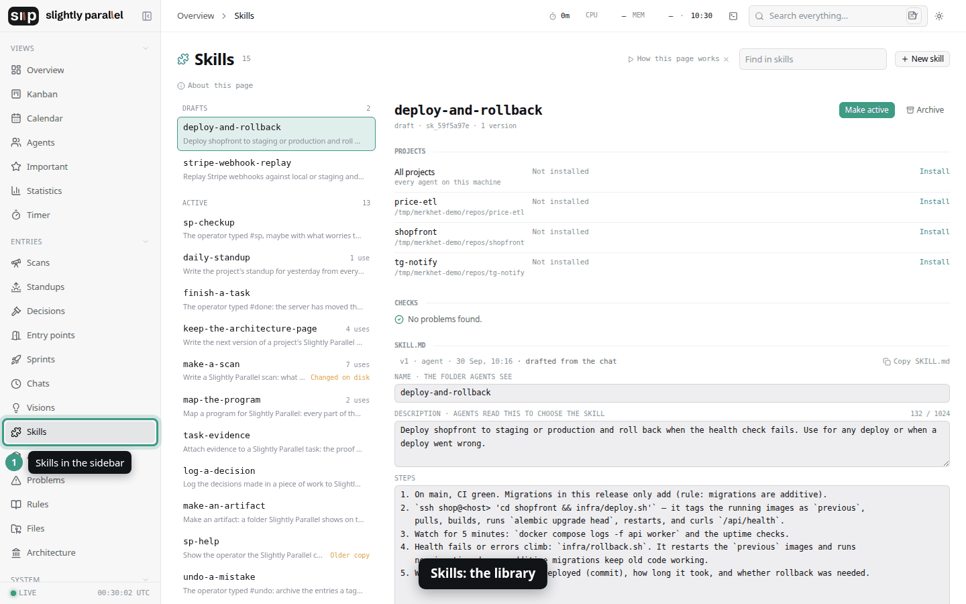This screenshot has height=604, width=966.
Task: Expand About this page info
Action: [x=215, y=85]
